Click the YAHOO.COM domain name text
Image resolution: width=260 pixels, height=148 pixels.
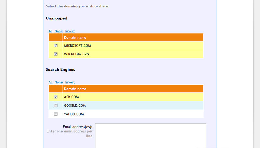[x=74, y=114]
